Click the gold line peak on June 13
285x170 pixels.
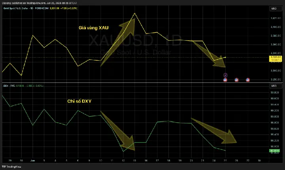click(x=135, y=13)
